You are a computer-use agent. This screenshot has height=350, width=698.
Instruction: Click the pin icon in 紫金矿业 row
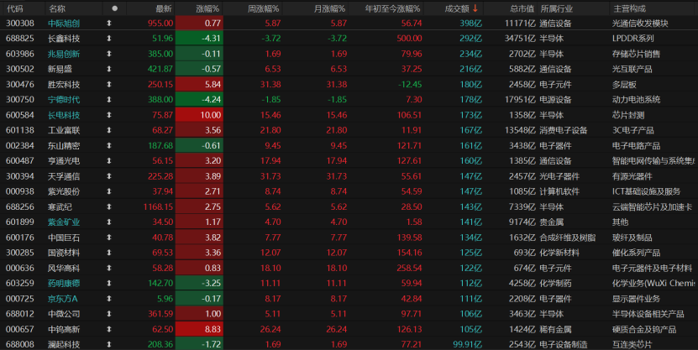pyautogui.click(x=109, y=222)
